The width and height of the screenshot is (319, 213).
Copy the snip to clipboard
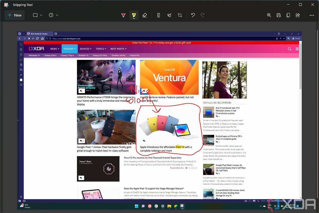(288, 15)
